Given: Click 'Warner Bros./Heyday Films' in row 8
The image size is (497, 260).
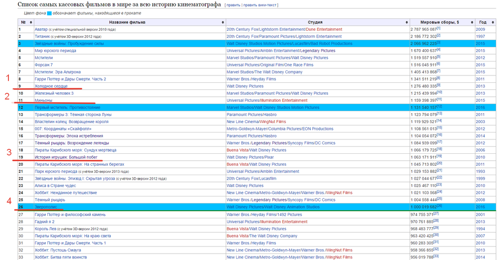Looking at the screenshot, I should [251, 79].
